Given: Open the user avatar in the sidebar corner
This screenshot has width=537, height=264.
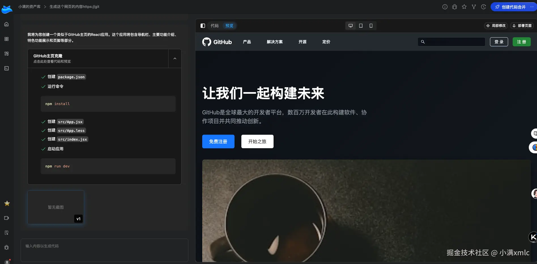Looking at the screenshot, I should (7, 262).
